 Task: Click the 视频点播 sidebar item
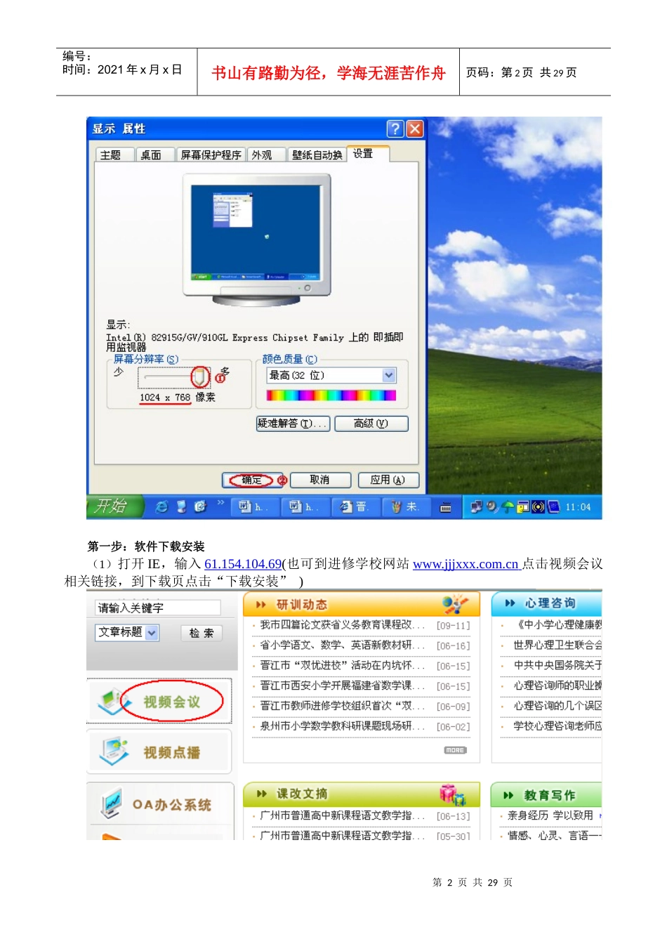point(159,752)
